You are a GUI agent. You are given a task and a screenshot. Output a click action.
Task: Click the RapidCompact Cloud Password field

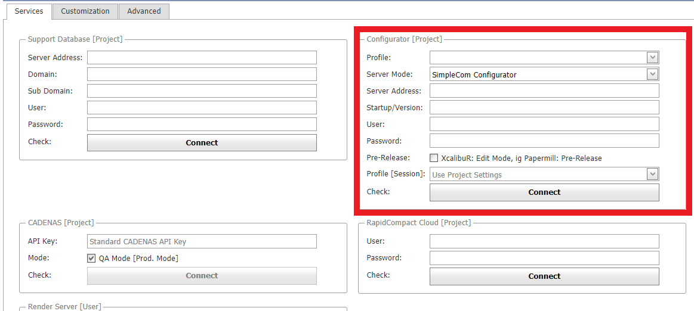coord(544,258)
